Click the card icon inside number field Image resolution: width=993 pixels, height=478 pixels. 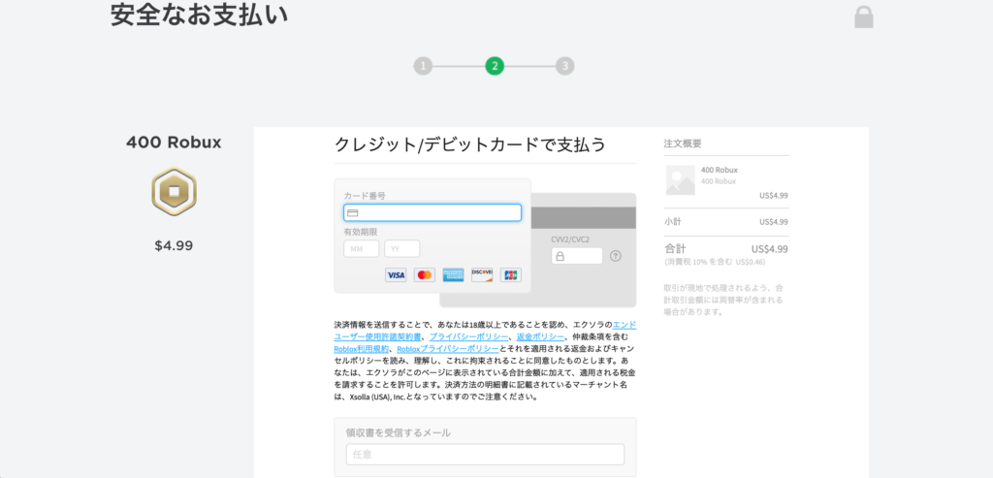point(353,212)
